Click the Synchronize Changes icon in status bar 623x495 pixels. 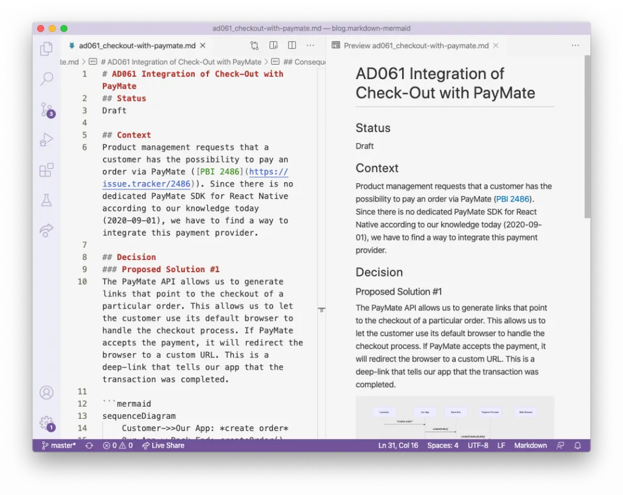(x=89, y=446)
